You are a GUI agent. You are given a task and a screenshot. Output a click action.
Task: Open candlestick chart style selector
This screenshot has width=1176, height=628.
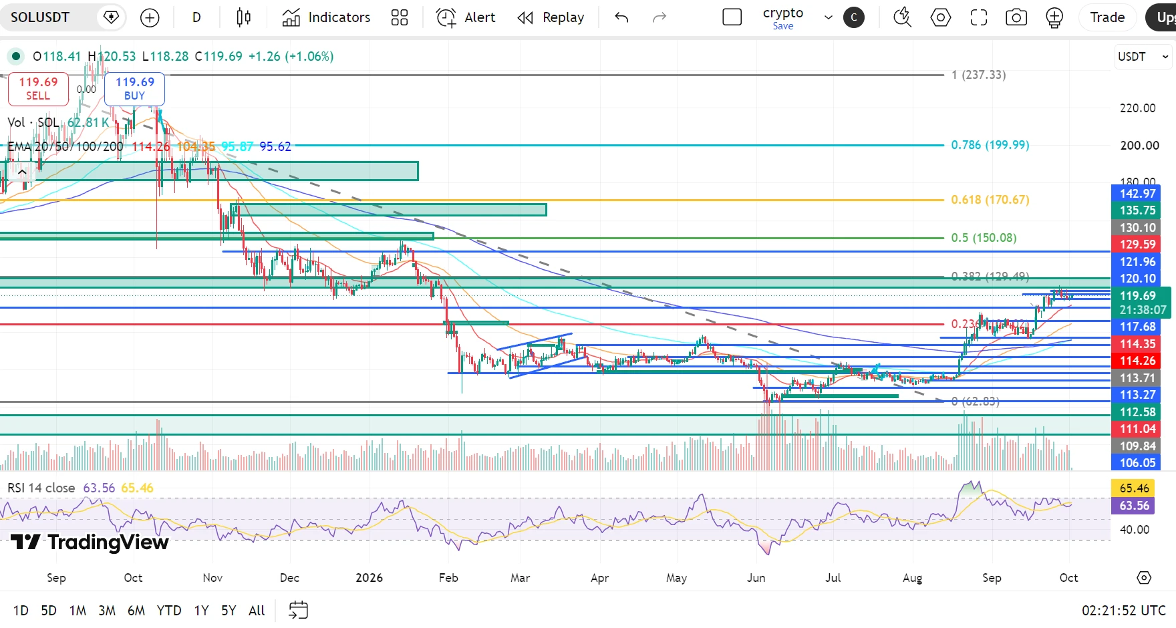(244, 18)
